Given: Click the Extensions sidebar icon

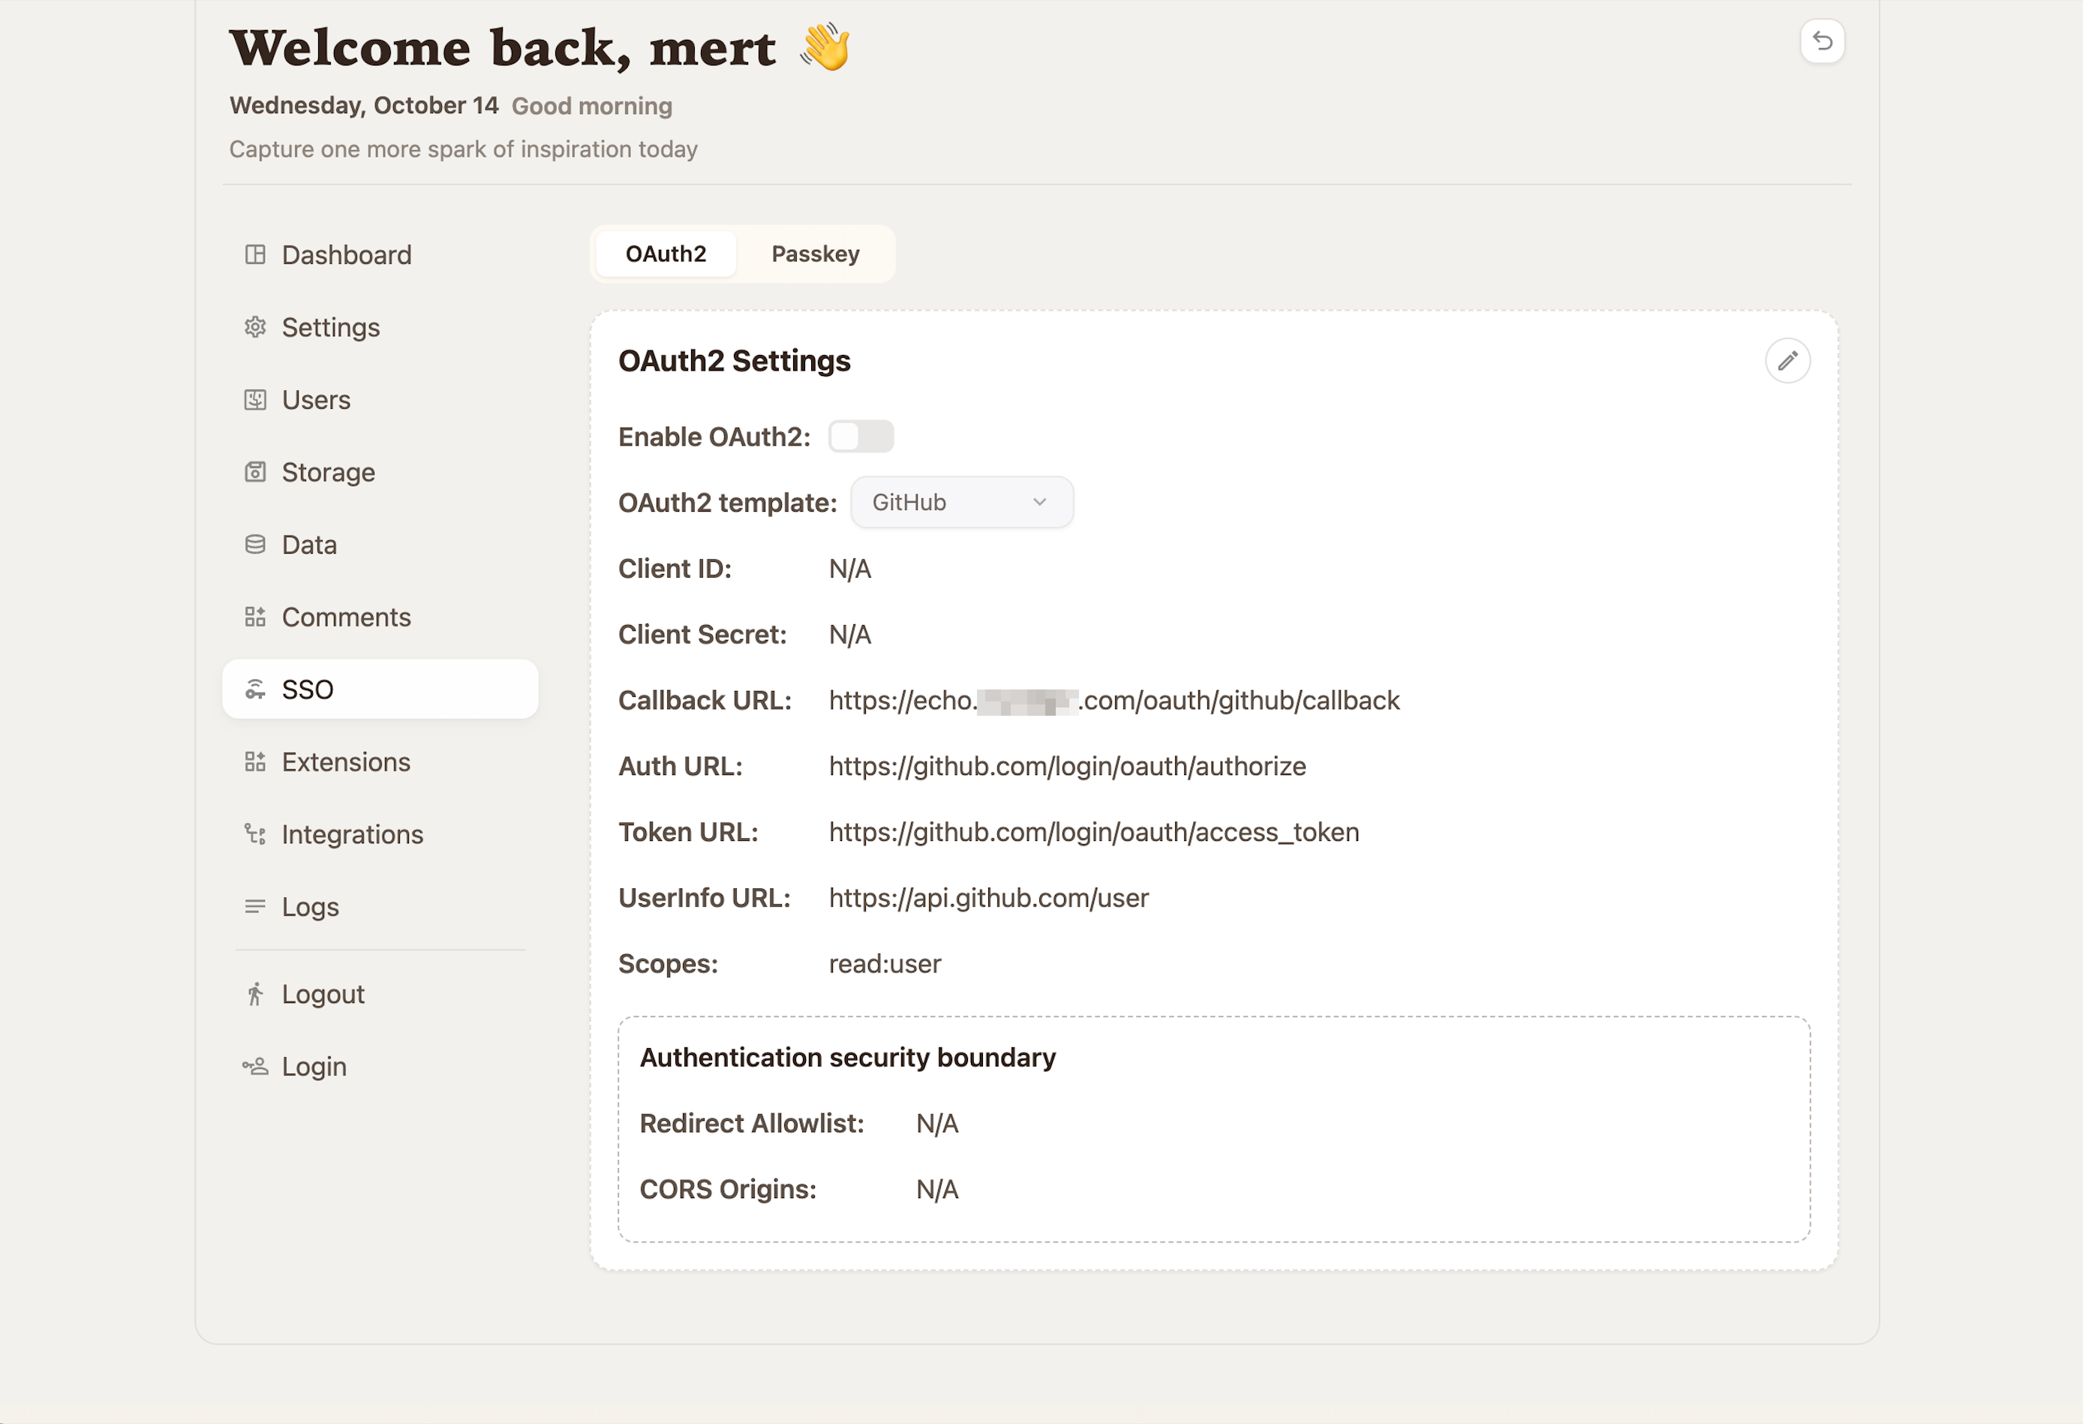Looking at the screenshot, I should pyautogui.click(x=255, y=762).
